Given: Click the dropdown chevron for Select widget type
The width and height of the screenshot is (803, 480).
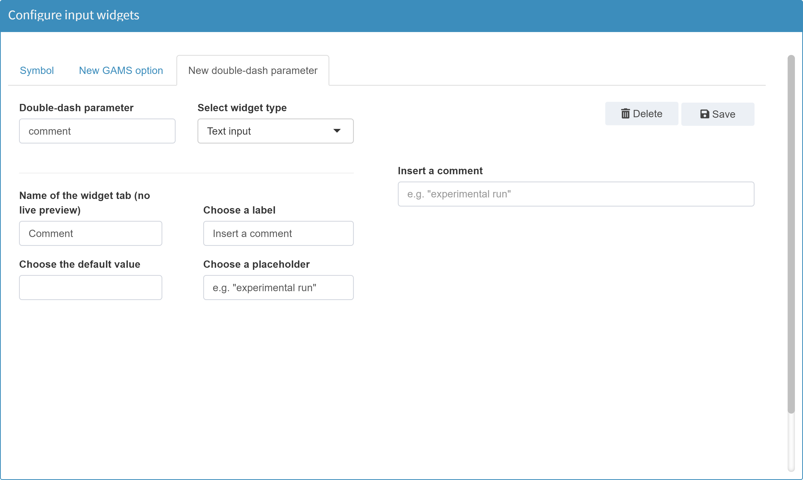Looking at the screenshot, I should (x=337, y=131).
